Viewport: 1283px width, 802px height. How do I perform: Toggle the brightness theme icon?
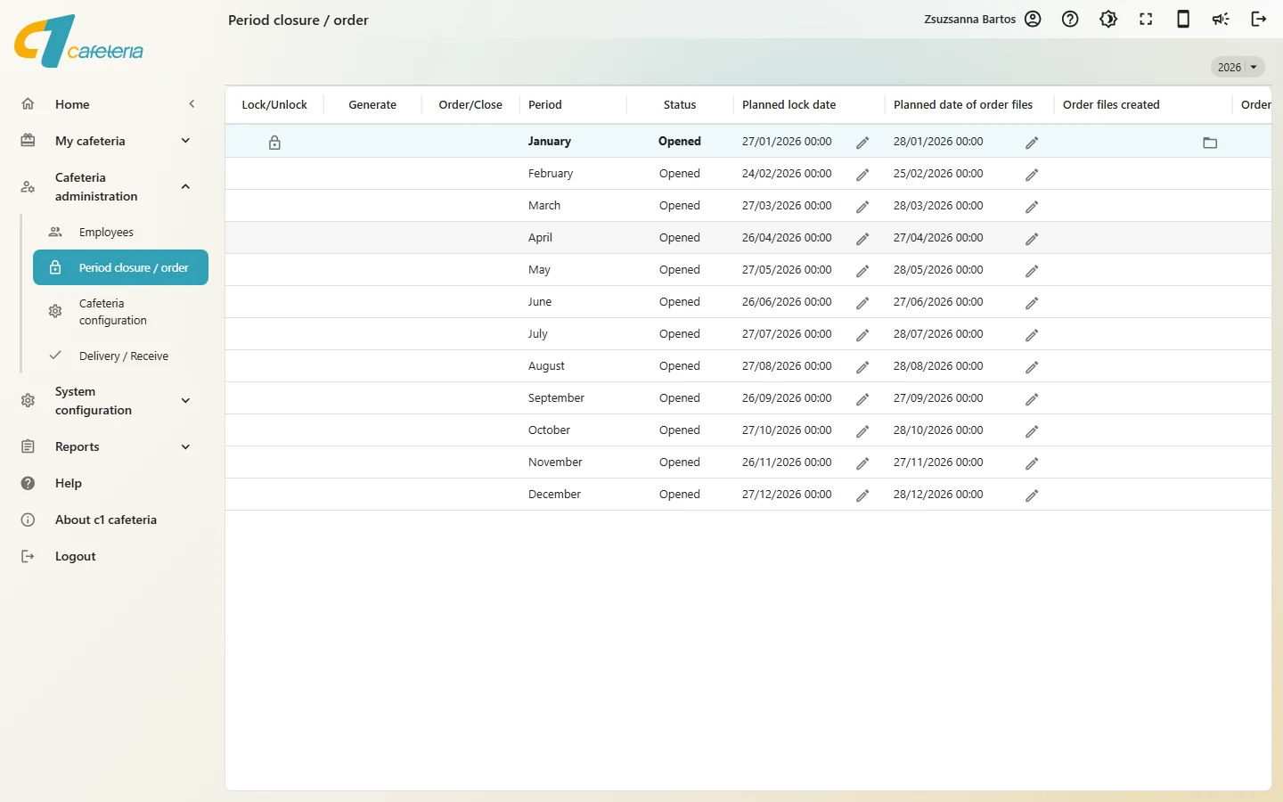coord(1108,19)
